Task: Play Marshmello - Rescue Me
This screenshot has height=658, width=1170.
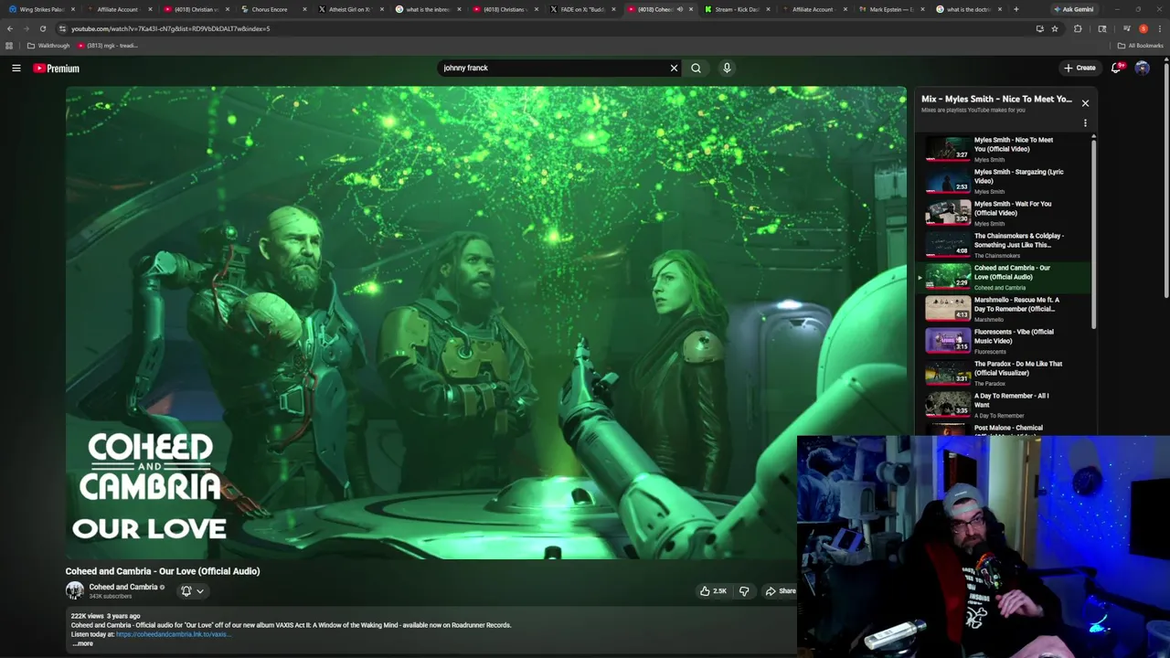Action: click(x=1005, y=309)
